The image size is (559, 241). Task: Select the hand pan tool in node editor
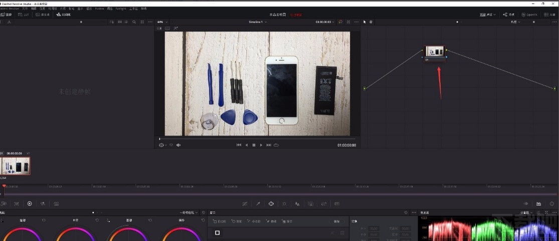click(371, 22)
